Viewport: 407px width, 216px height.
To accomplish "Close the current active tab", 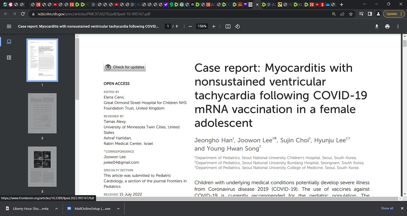I will (257, 4).
